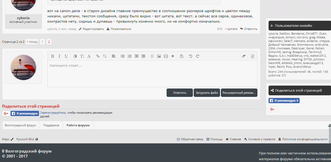Image resolution: width=331 pixels, height=162 pixels.
Task: Redo the last edit in the editor
Action: pyautogui.click(x=197, y=56)
